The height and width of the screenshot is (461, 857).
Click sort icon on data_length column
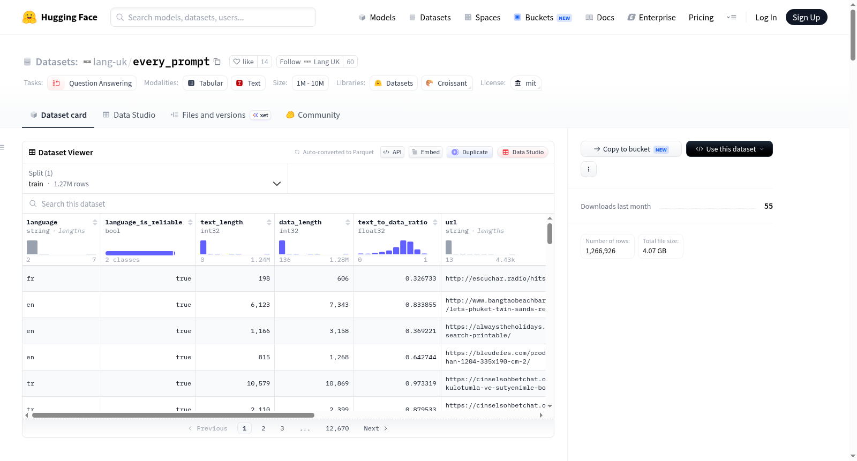coord(348,222)
